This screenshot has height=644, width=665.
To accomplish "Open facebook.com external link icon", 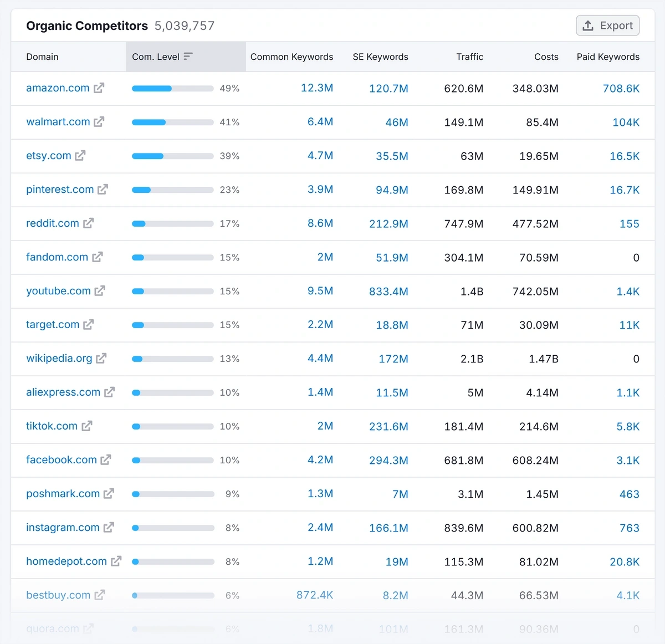I will pyautogui.click(x=106, y=460).
